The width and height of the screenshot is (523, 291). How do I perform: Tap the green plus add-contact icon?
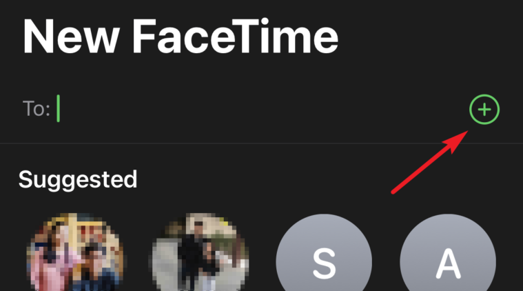tap(484, 110)
